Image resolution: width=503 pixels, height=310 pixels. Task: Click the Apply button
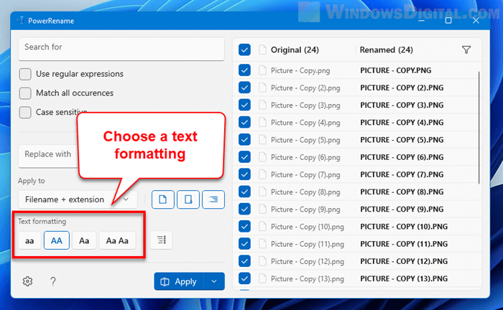(179, 281)
